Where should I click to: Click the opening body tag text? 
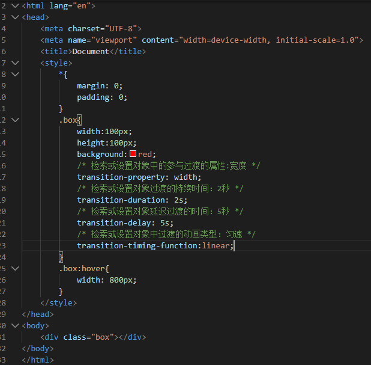pos(35,326)
